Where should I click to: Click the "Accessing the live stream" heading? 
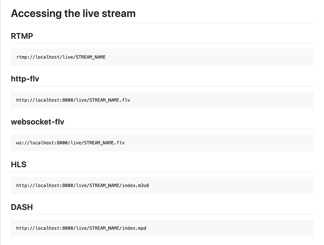pyautogui.click(x=73, y=13)
